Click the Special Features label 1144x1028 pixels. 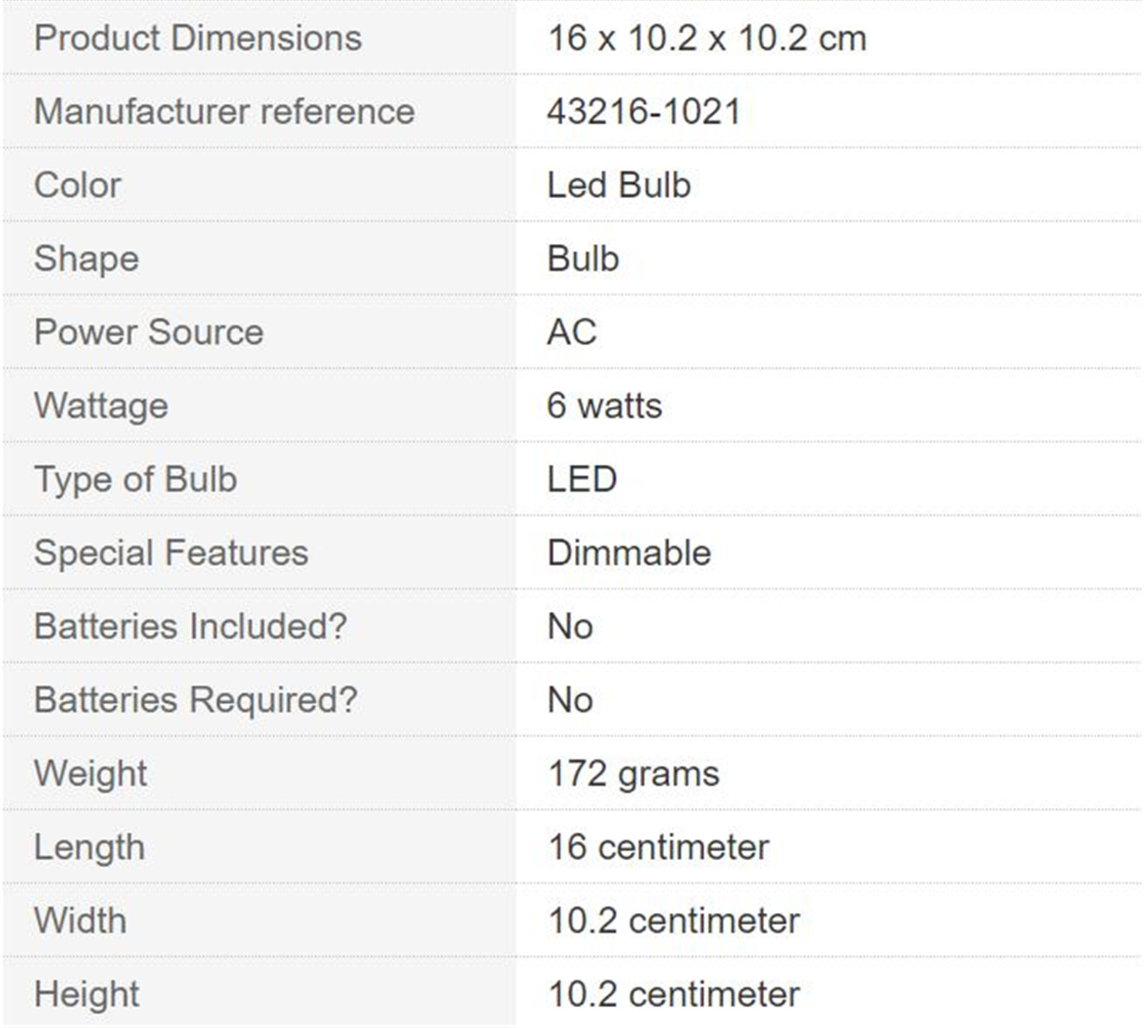pos(172,553)
